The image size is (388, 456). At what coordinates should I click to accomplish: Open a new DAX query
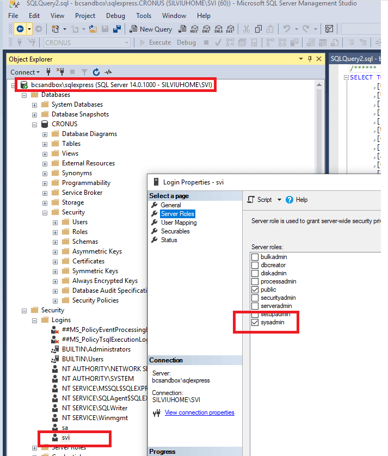click(230, 29)
